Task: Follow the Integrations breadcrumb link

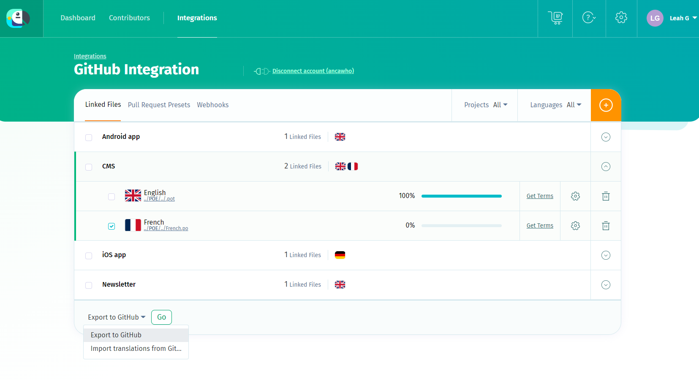Action: coord(90,56)
